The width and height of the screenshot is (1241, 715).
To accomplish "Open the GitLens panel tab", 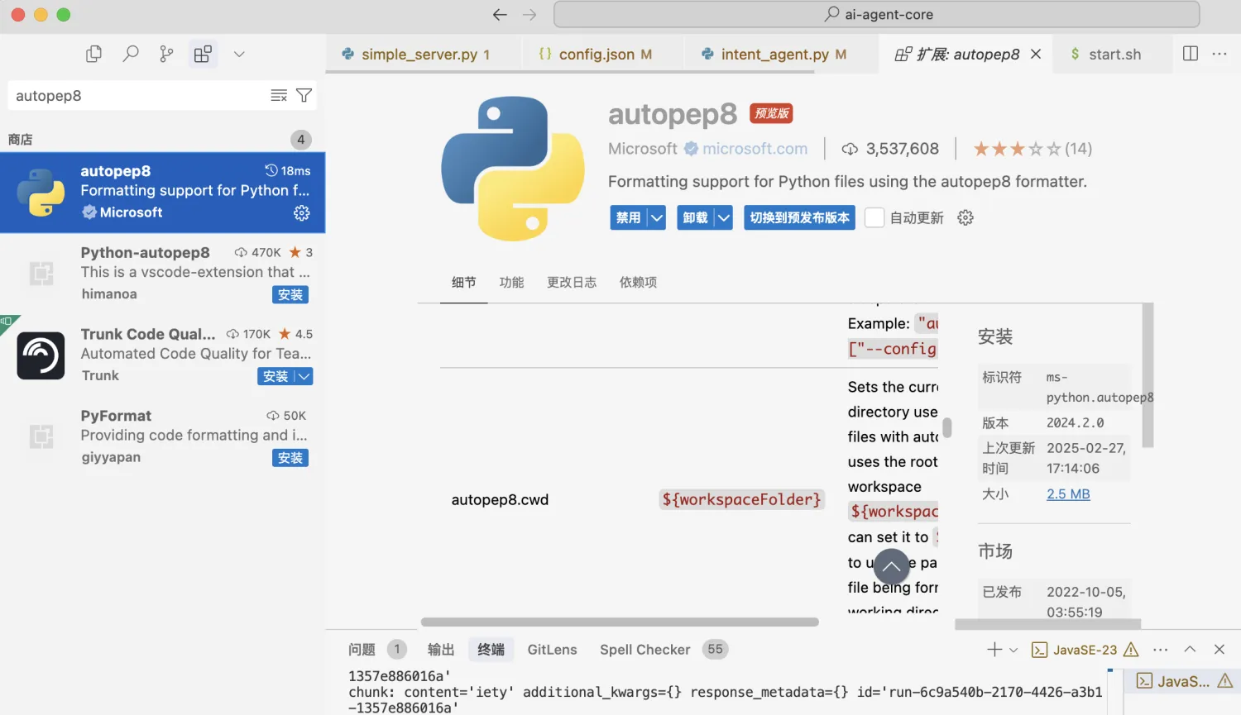I will coord(552,650).
